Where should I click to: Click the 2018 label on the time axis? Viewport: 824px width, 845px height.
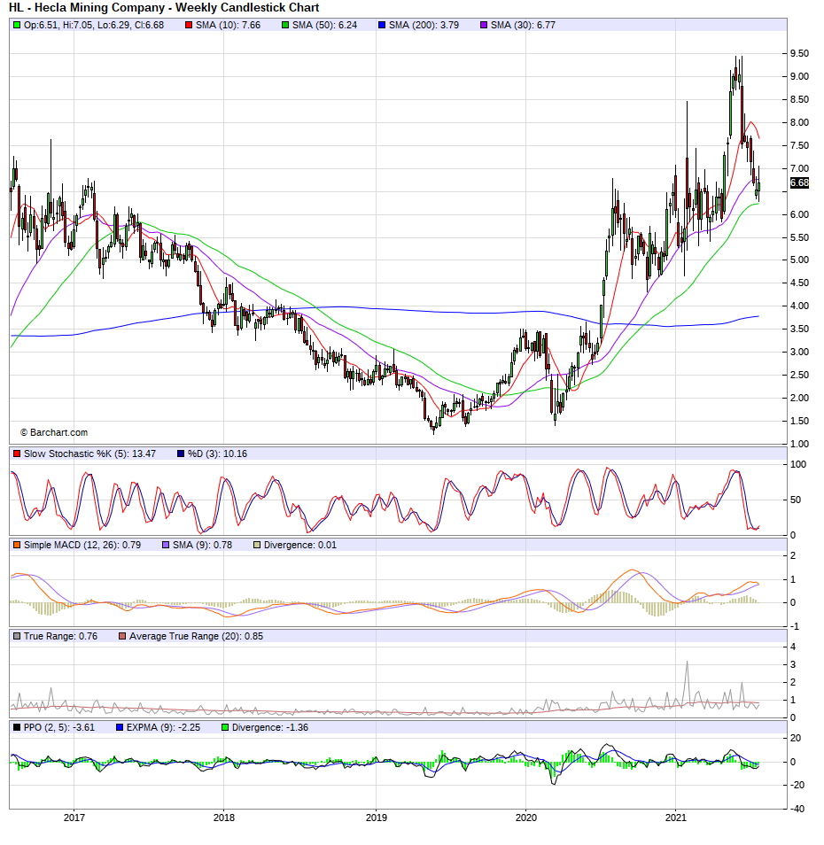[x=224, y=818]
